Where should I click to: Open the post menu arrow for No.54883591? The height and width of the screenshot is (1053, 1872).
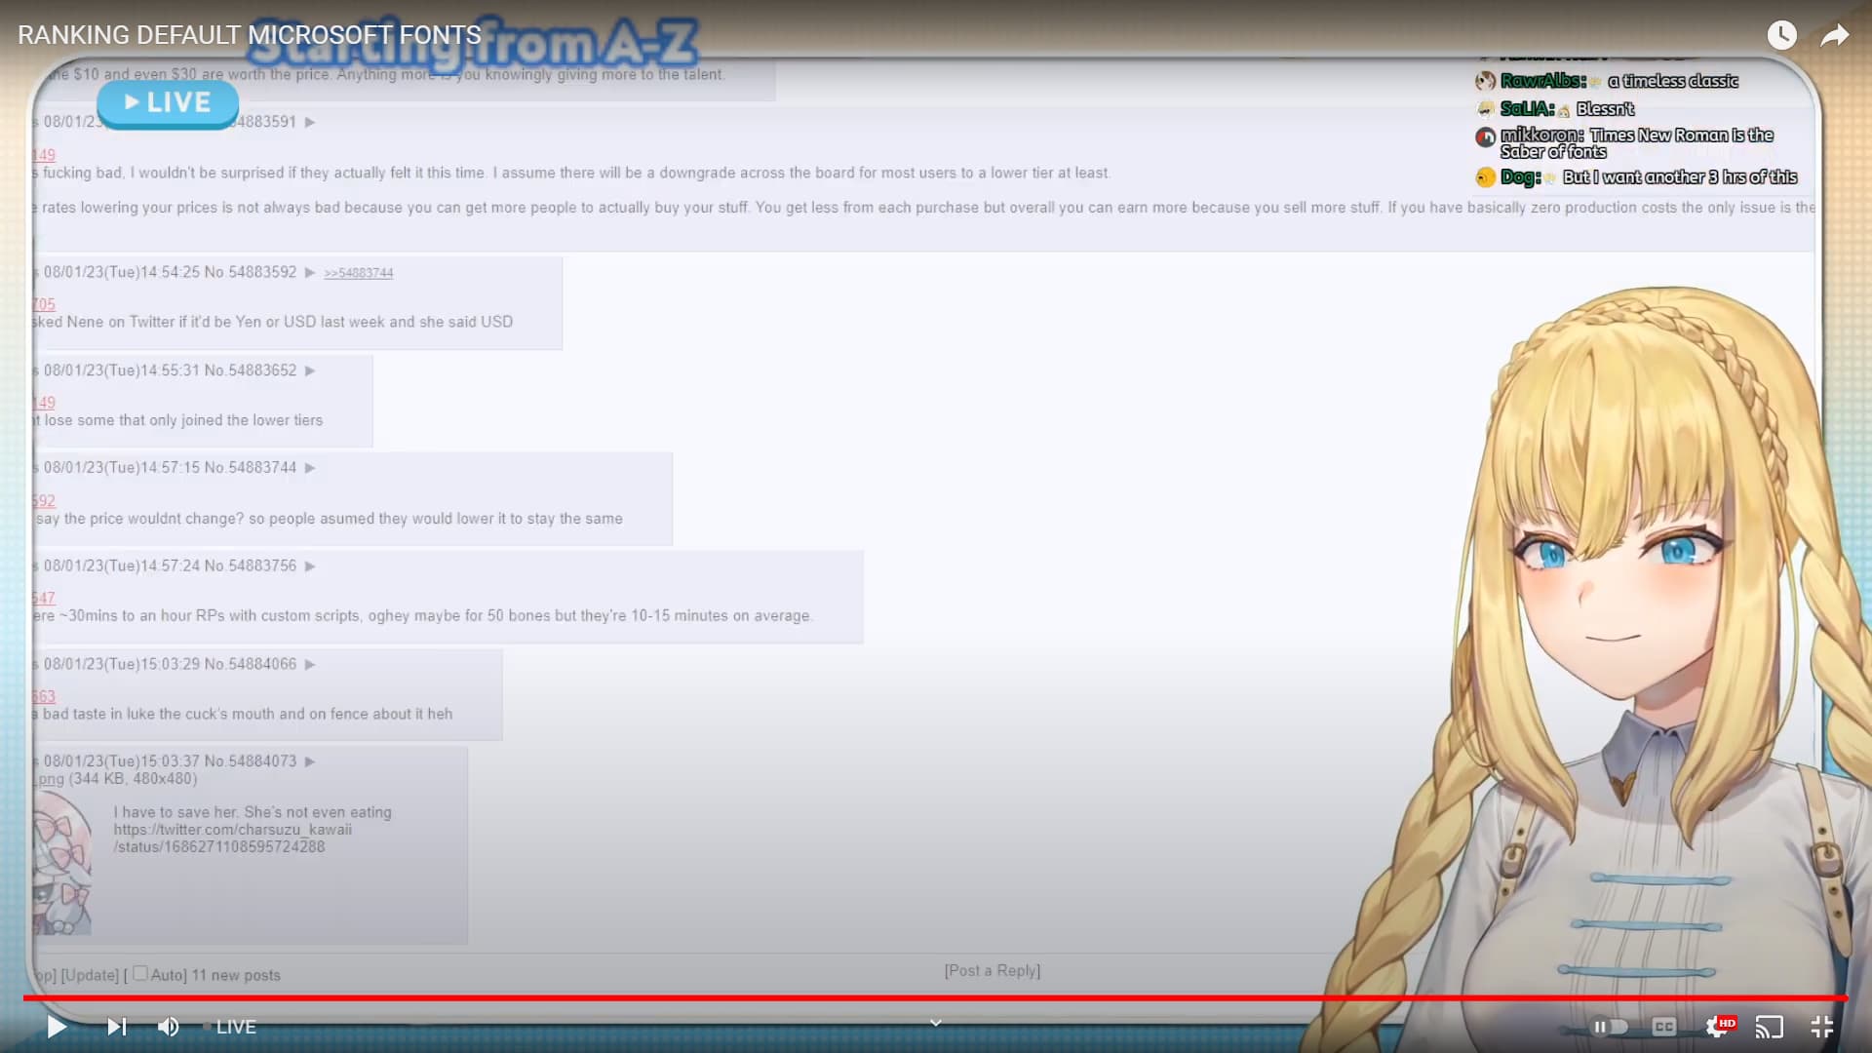click(310, 122)
